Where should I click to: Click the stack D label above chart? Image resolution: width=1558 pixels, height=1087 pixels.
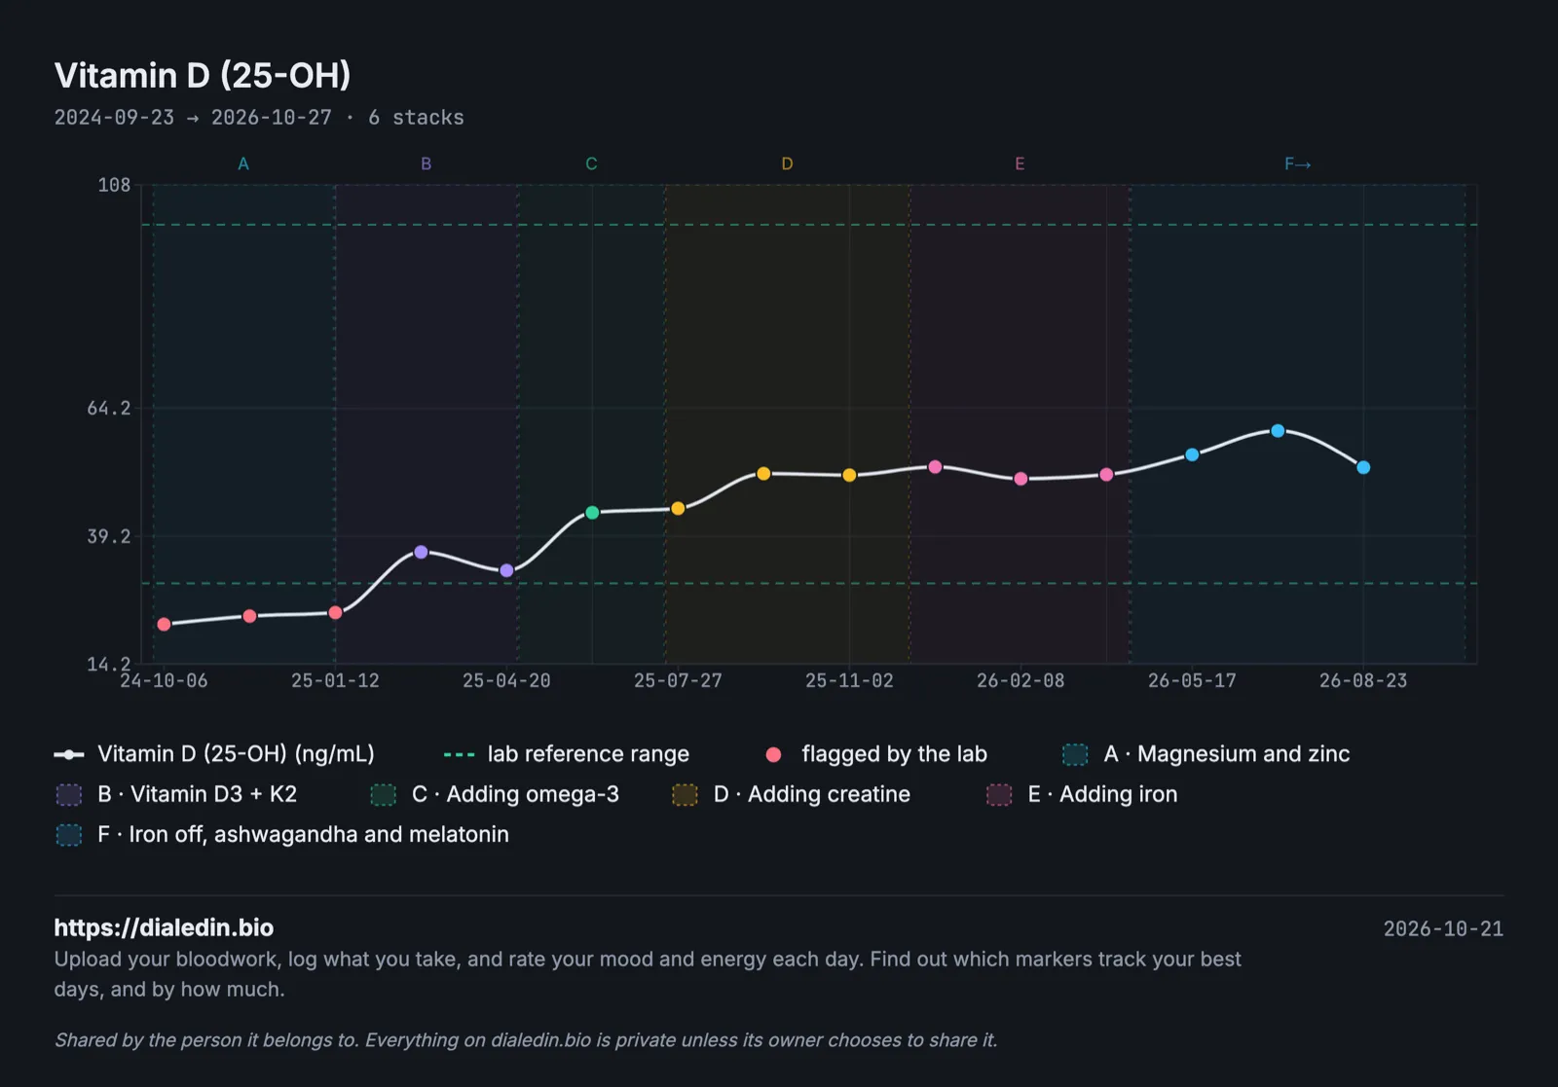787,163
